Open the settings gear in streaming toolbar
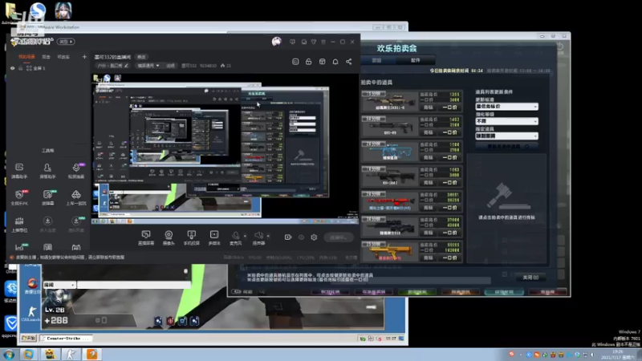 click(x=314, y=237)
